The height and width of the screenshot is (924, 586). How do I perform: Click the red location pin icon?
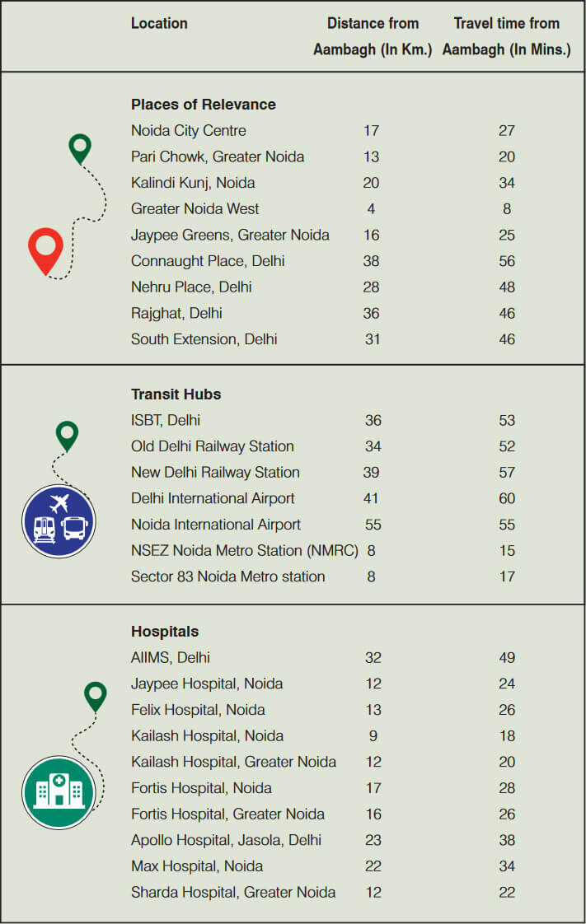point(45,248)
